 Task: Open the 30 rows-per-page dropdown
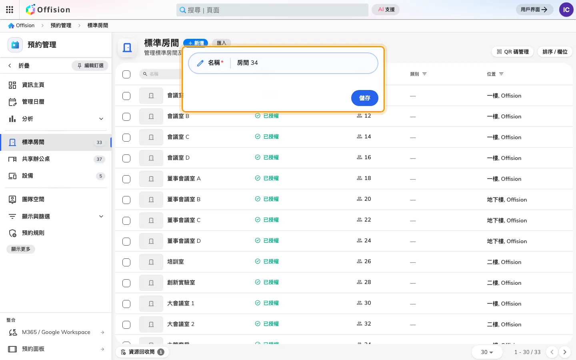point(487,352)
